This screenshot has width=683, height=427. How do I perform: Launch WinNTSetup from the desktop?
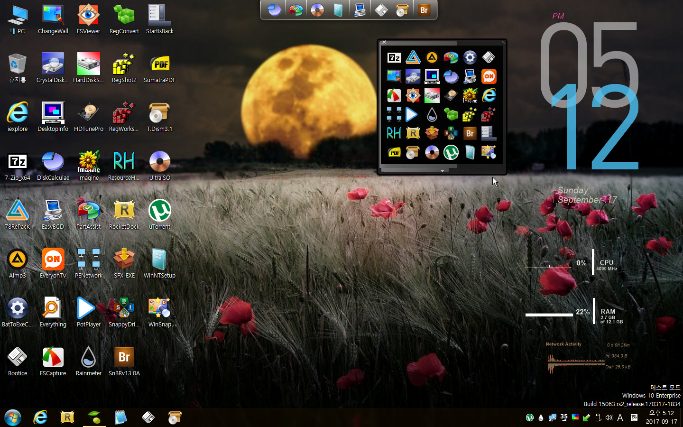click(x=160, y=264)
